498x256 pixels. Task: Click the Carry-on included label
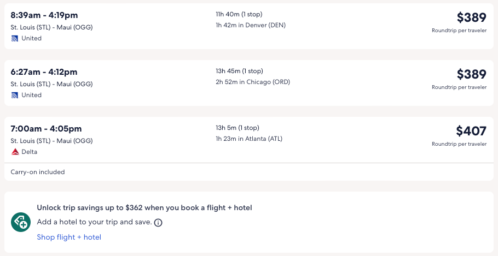[x=38, y=172]
